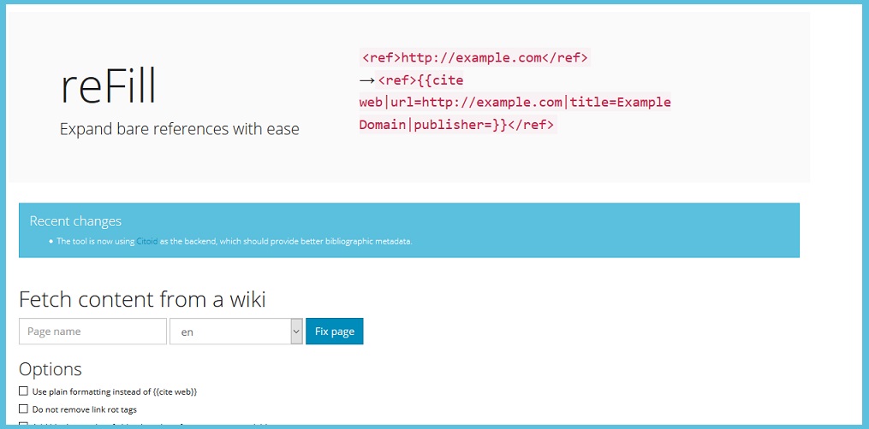Screen dimensions: 869x429
Task: Click the '<ref>{{cite' code line
Action: 420,80
